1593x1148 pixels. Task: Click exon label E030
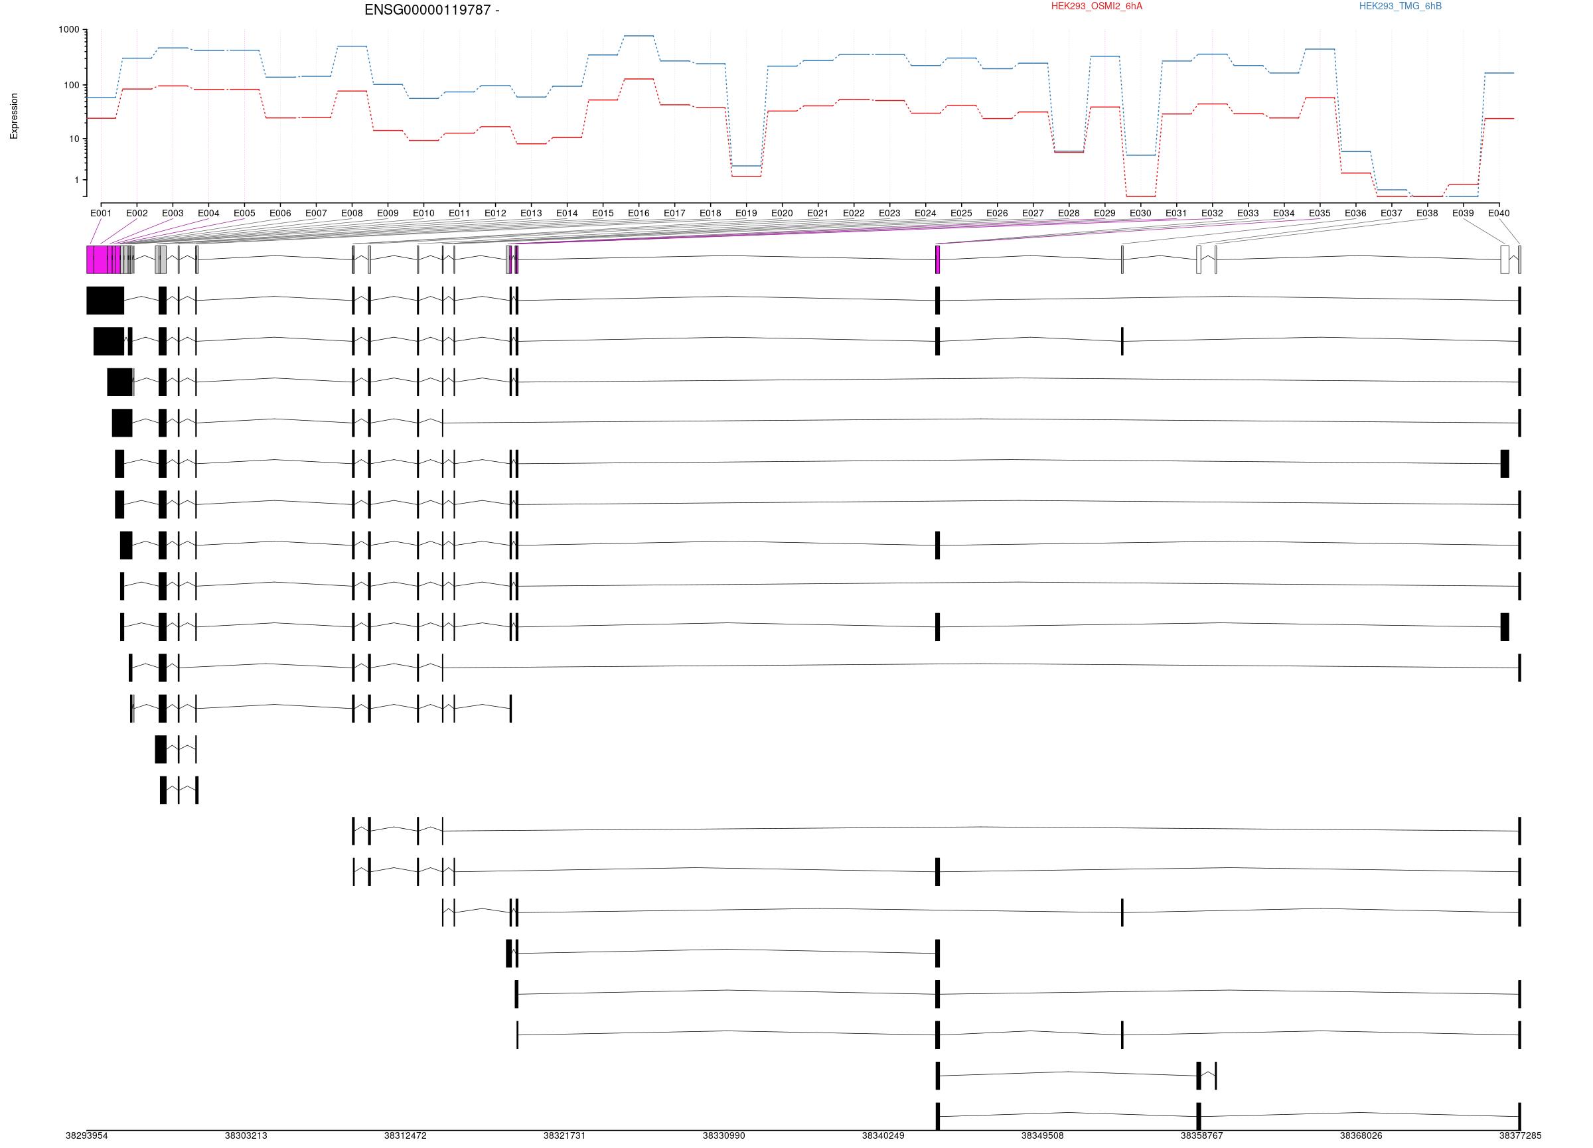point(1141,214)
